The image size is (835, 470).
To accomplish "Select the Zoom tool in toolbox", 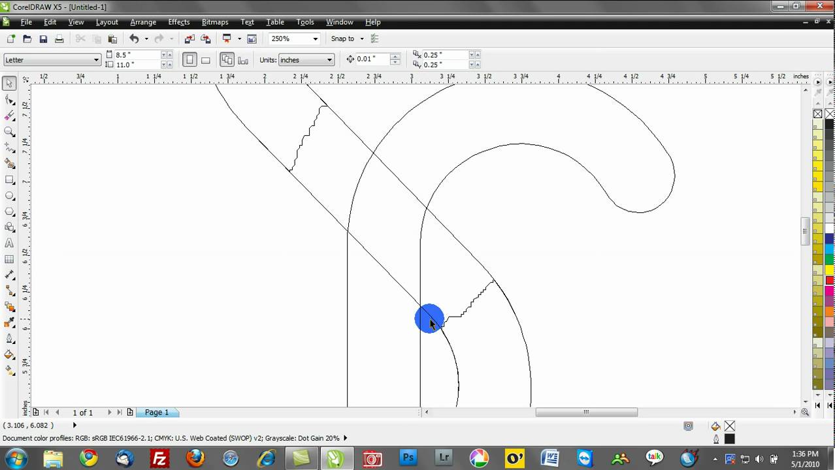I will click(9, 132).
